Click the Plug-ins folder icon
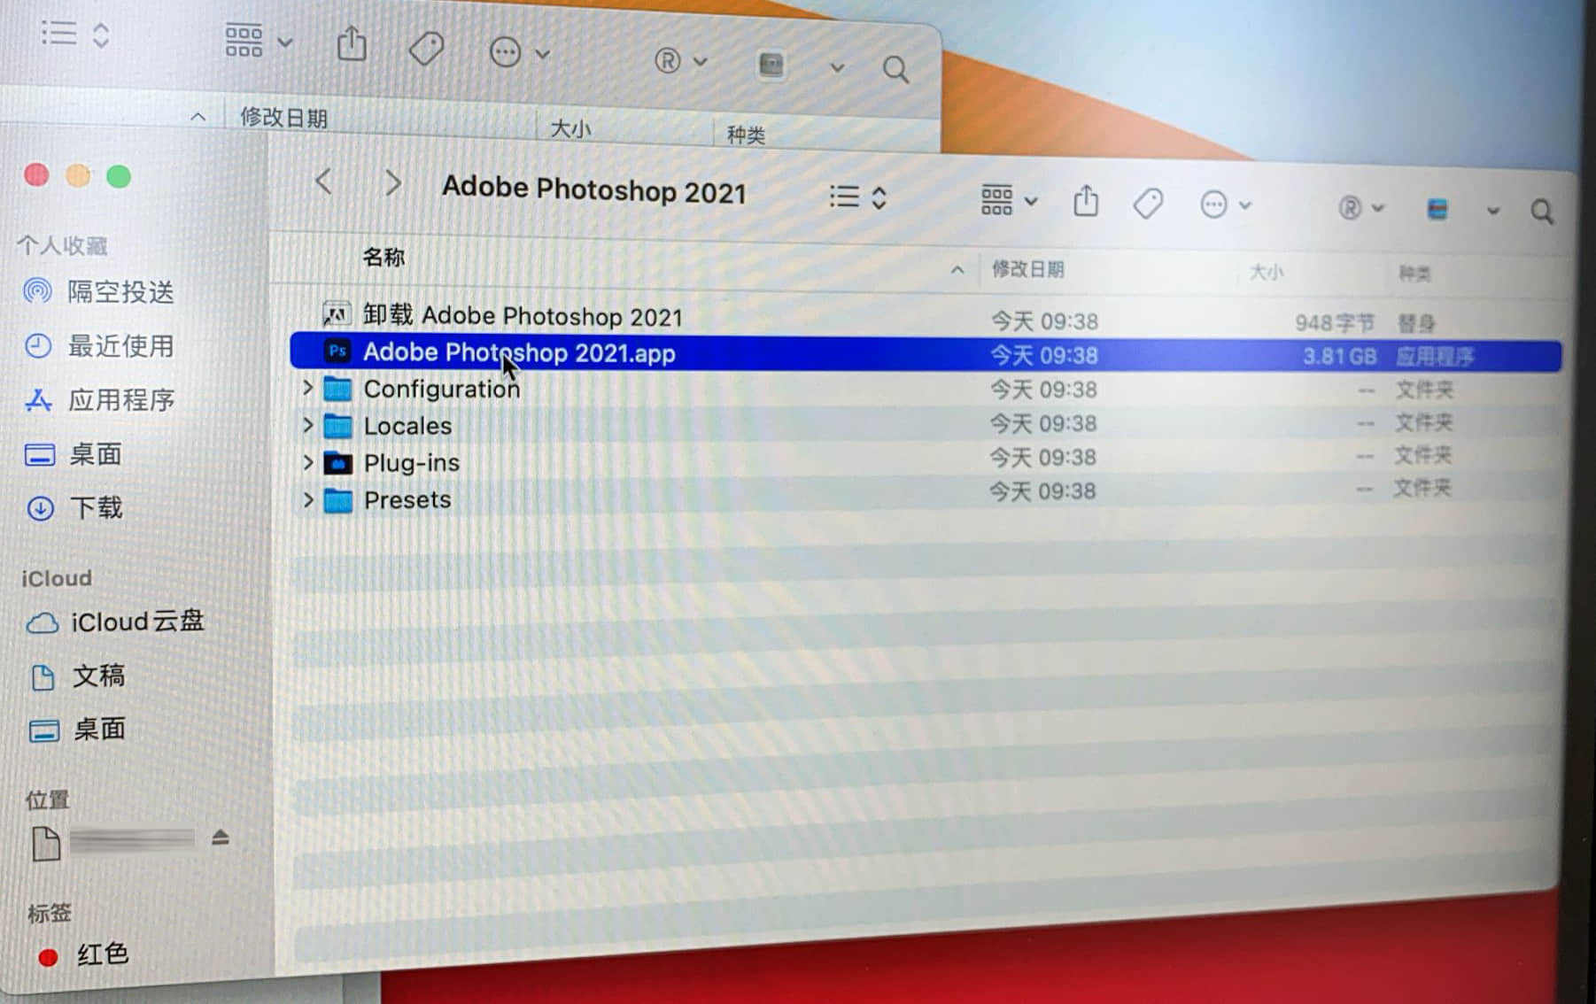Image resolution: width=1596 pixels, height=1004 pixels. point(337,463)
